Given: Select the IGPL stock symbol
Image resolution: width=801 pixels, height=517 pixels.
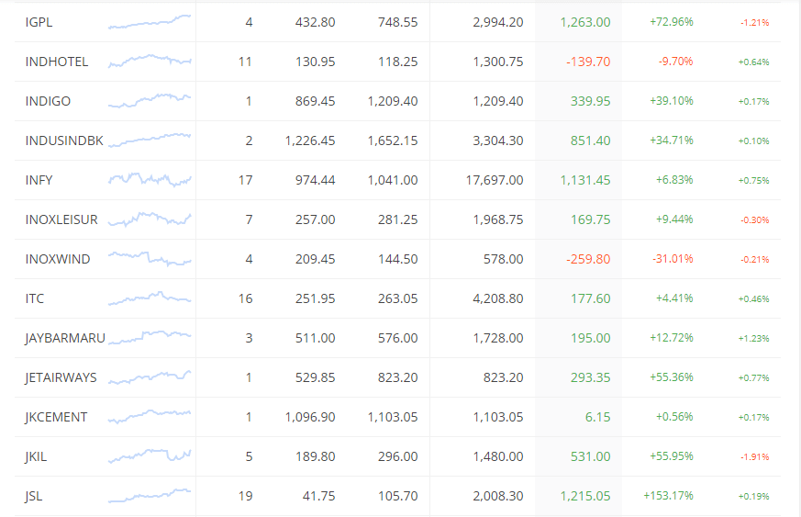Looking at the screenshot, I should point(39,23).
